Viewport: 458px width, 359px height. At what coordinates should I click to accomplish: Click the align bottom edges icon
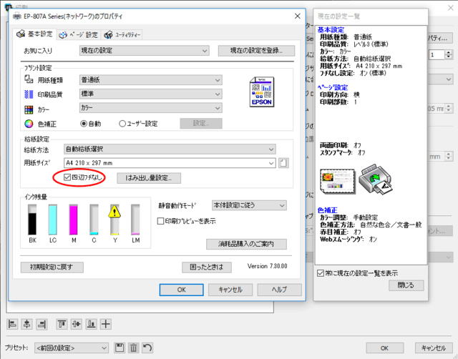(91, 324)
